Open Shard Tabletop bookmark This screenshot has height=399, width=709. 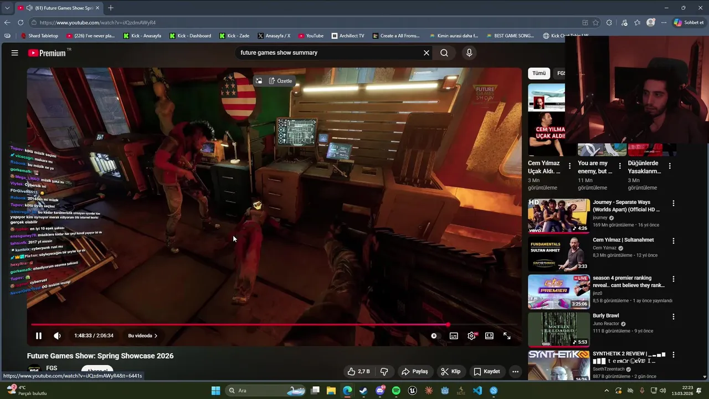[x=39, y=35]
